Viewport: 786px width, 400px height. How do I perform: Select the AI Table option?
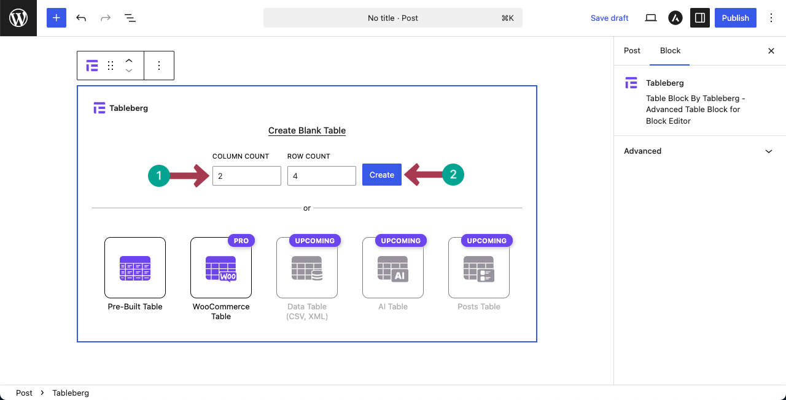tap(393, 268)
